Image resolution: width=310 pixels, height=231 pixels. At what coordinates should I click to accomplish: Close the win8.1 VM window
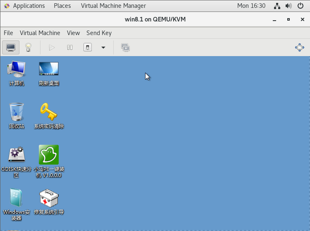click(303, 19)
